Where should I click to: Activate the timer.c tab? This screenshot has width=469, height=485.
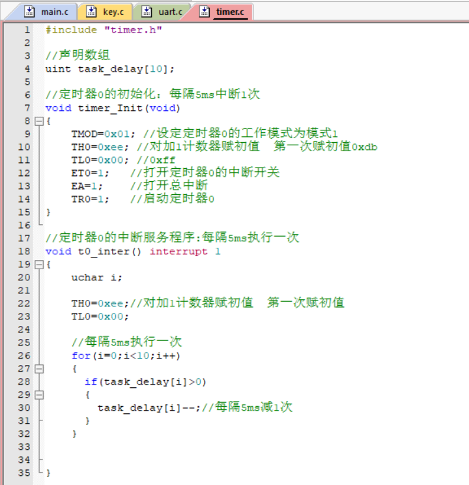pos(222,12)
